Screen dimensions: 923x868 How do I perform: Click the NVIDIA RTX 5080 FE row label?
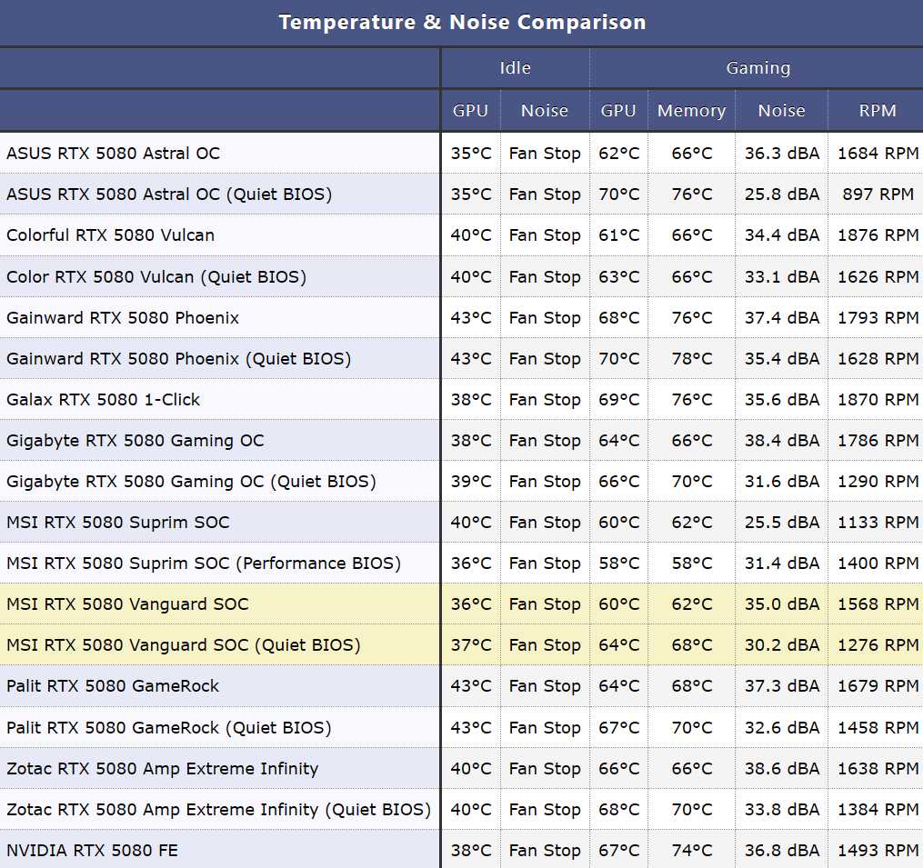point(93,851)
